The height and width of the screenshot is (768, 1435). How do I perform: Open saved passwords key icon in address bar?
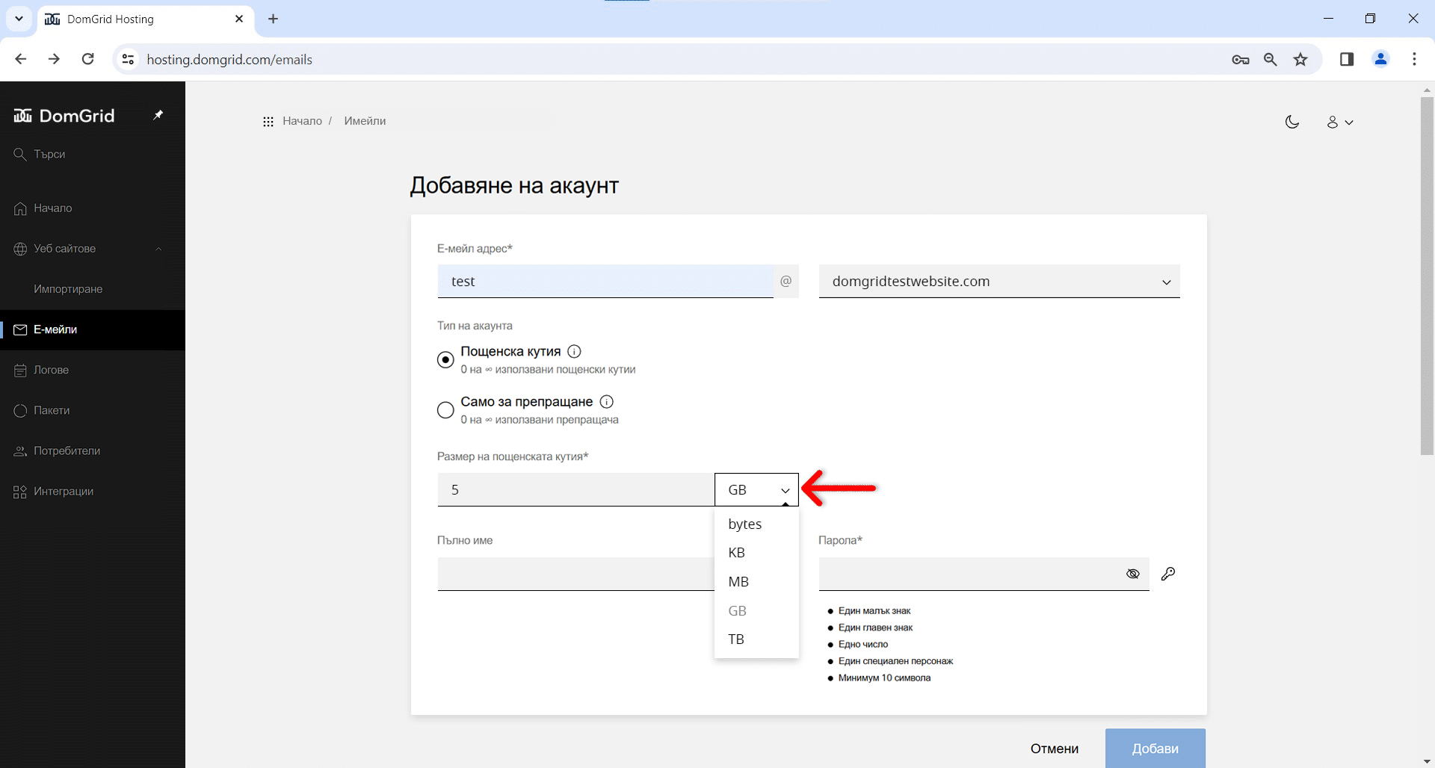(x=1241, y=60)
